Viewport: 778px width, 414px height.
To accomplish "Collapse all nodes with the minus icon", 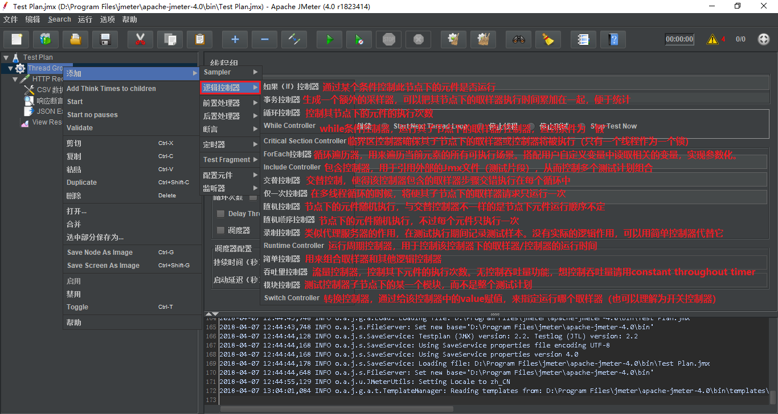I will click(264, 39).
